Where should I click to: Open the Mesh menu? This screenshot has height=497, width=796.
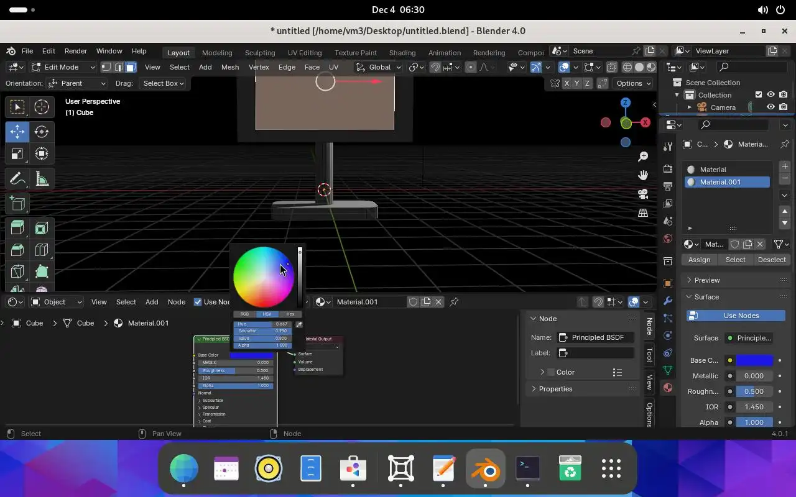point(230,67)
